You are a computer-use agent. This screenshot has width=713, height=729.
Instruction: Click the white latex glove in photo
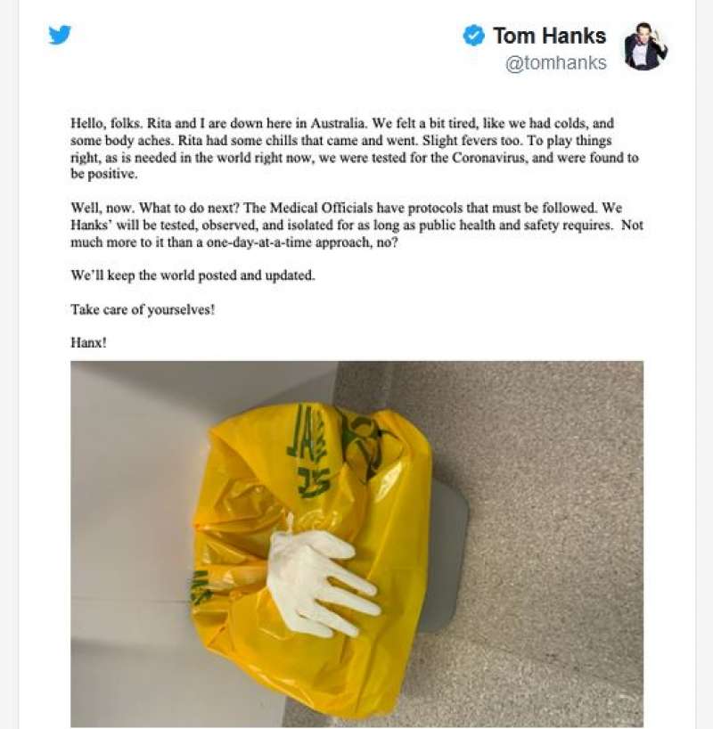(321, 581)
